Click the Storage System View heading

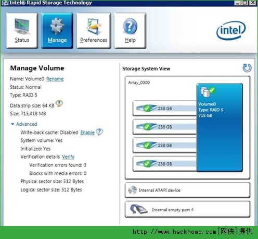click(x=146, y=69)
